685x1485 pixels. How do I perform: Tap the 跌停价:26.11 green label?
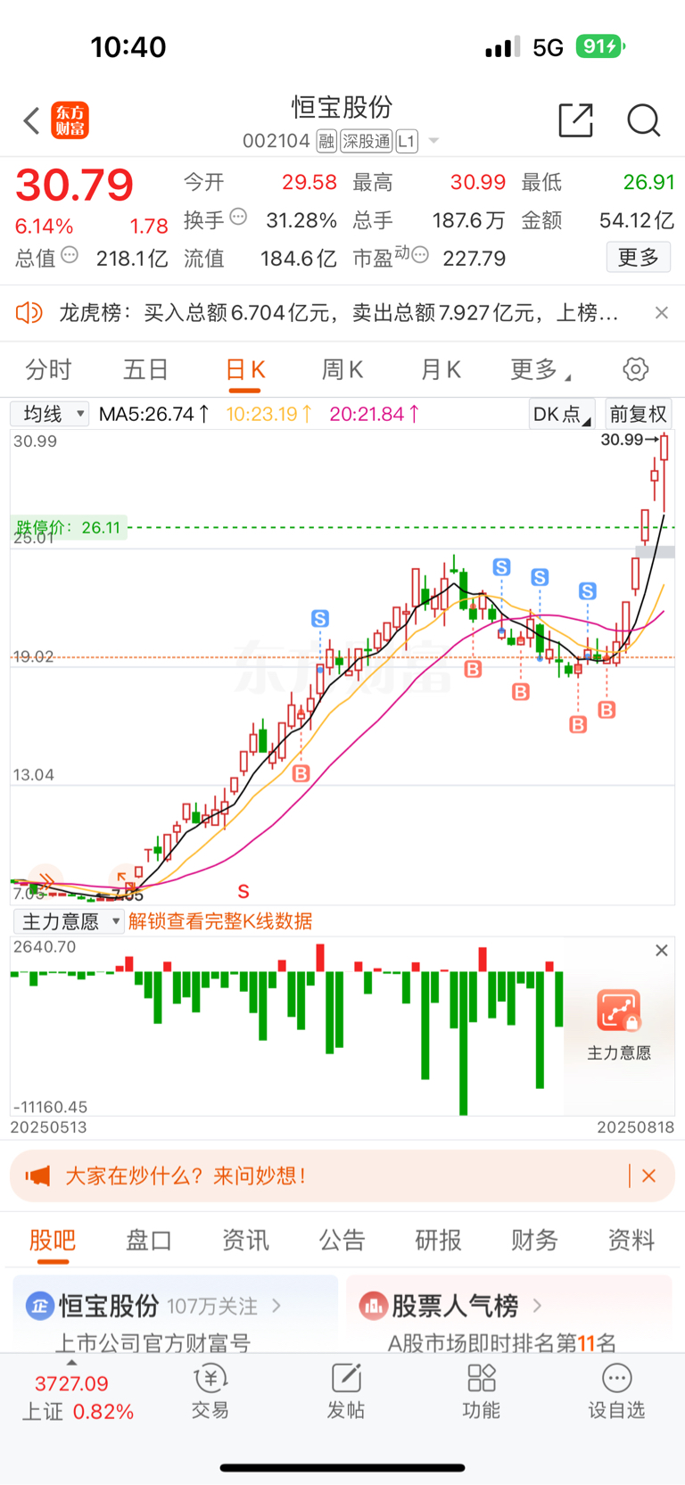(x=68, y=527)
